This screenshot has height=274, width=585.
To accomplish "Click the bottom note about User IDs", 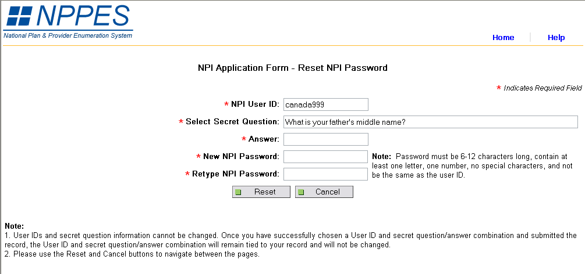I will (291, 240).
